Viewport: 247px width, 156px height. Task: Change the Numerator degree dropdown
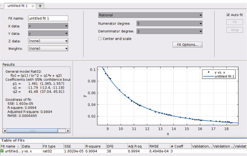click(x=169, y=23)
